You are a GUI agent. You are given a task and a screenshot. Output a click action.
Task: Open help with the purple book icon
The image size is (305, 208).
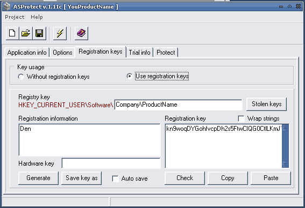[81, 33]
